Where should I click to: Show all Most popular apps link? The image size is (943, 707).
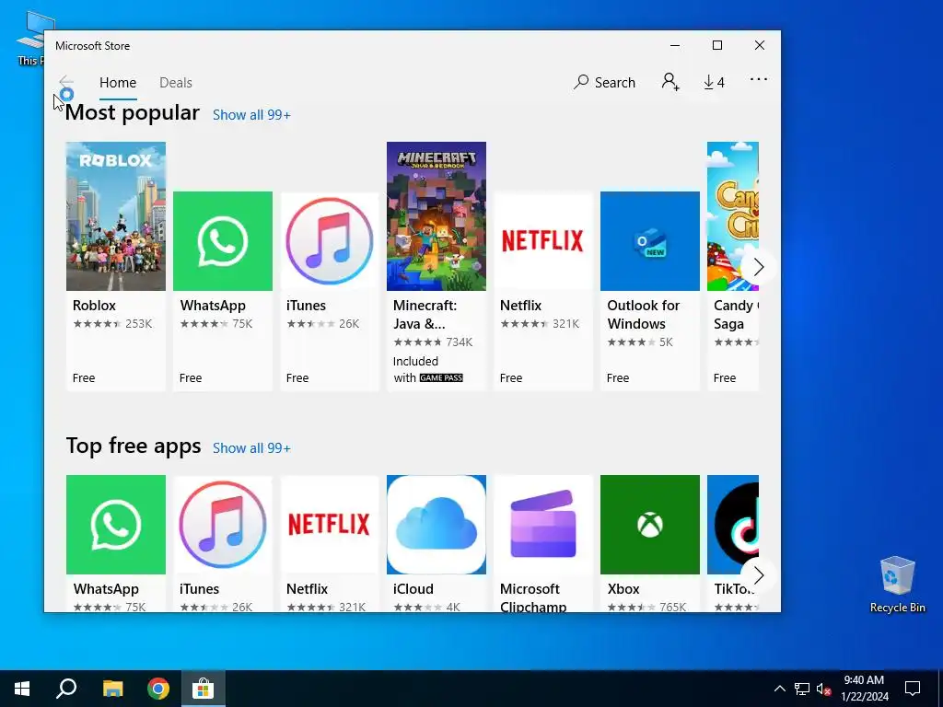click(251, 115)
